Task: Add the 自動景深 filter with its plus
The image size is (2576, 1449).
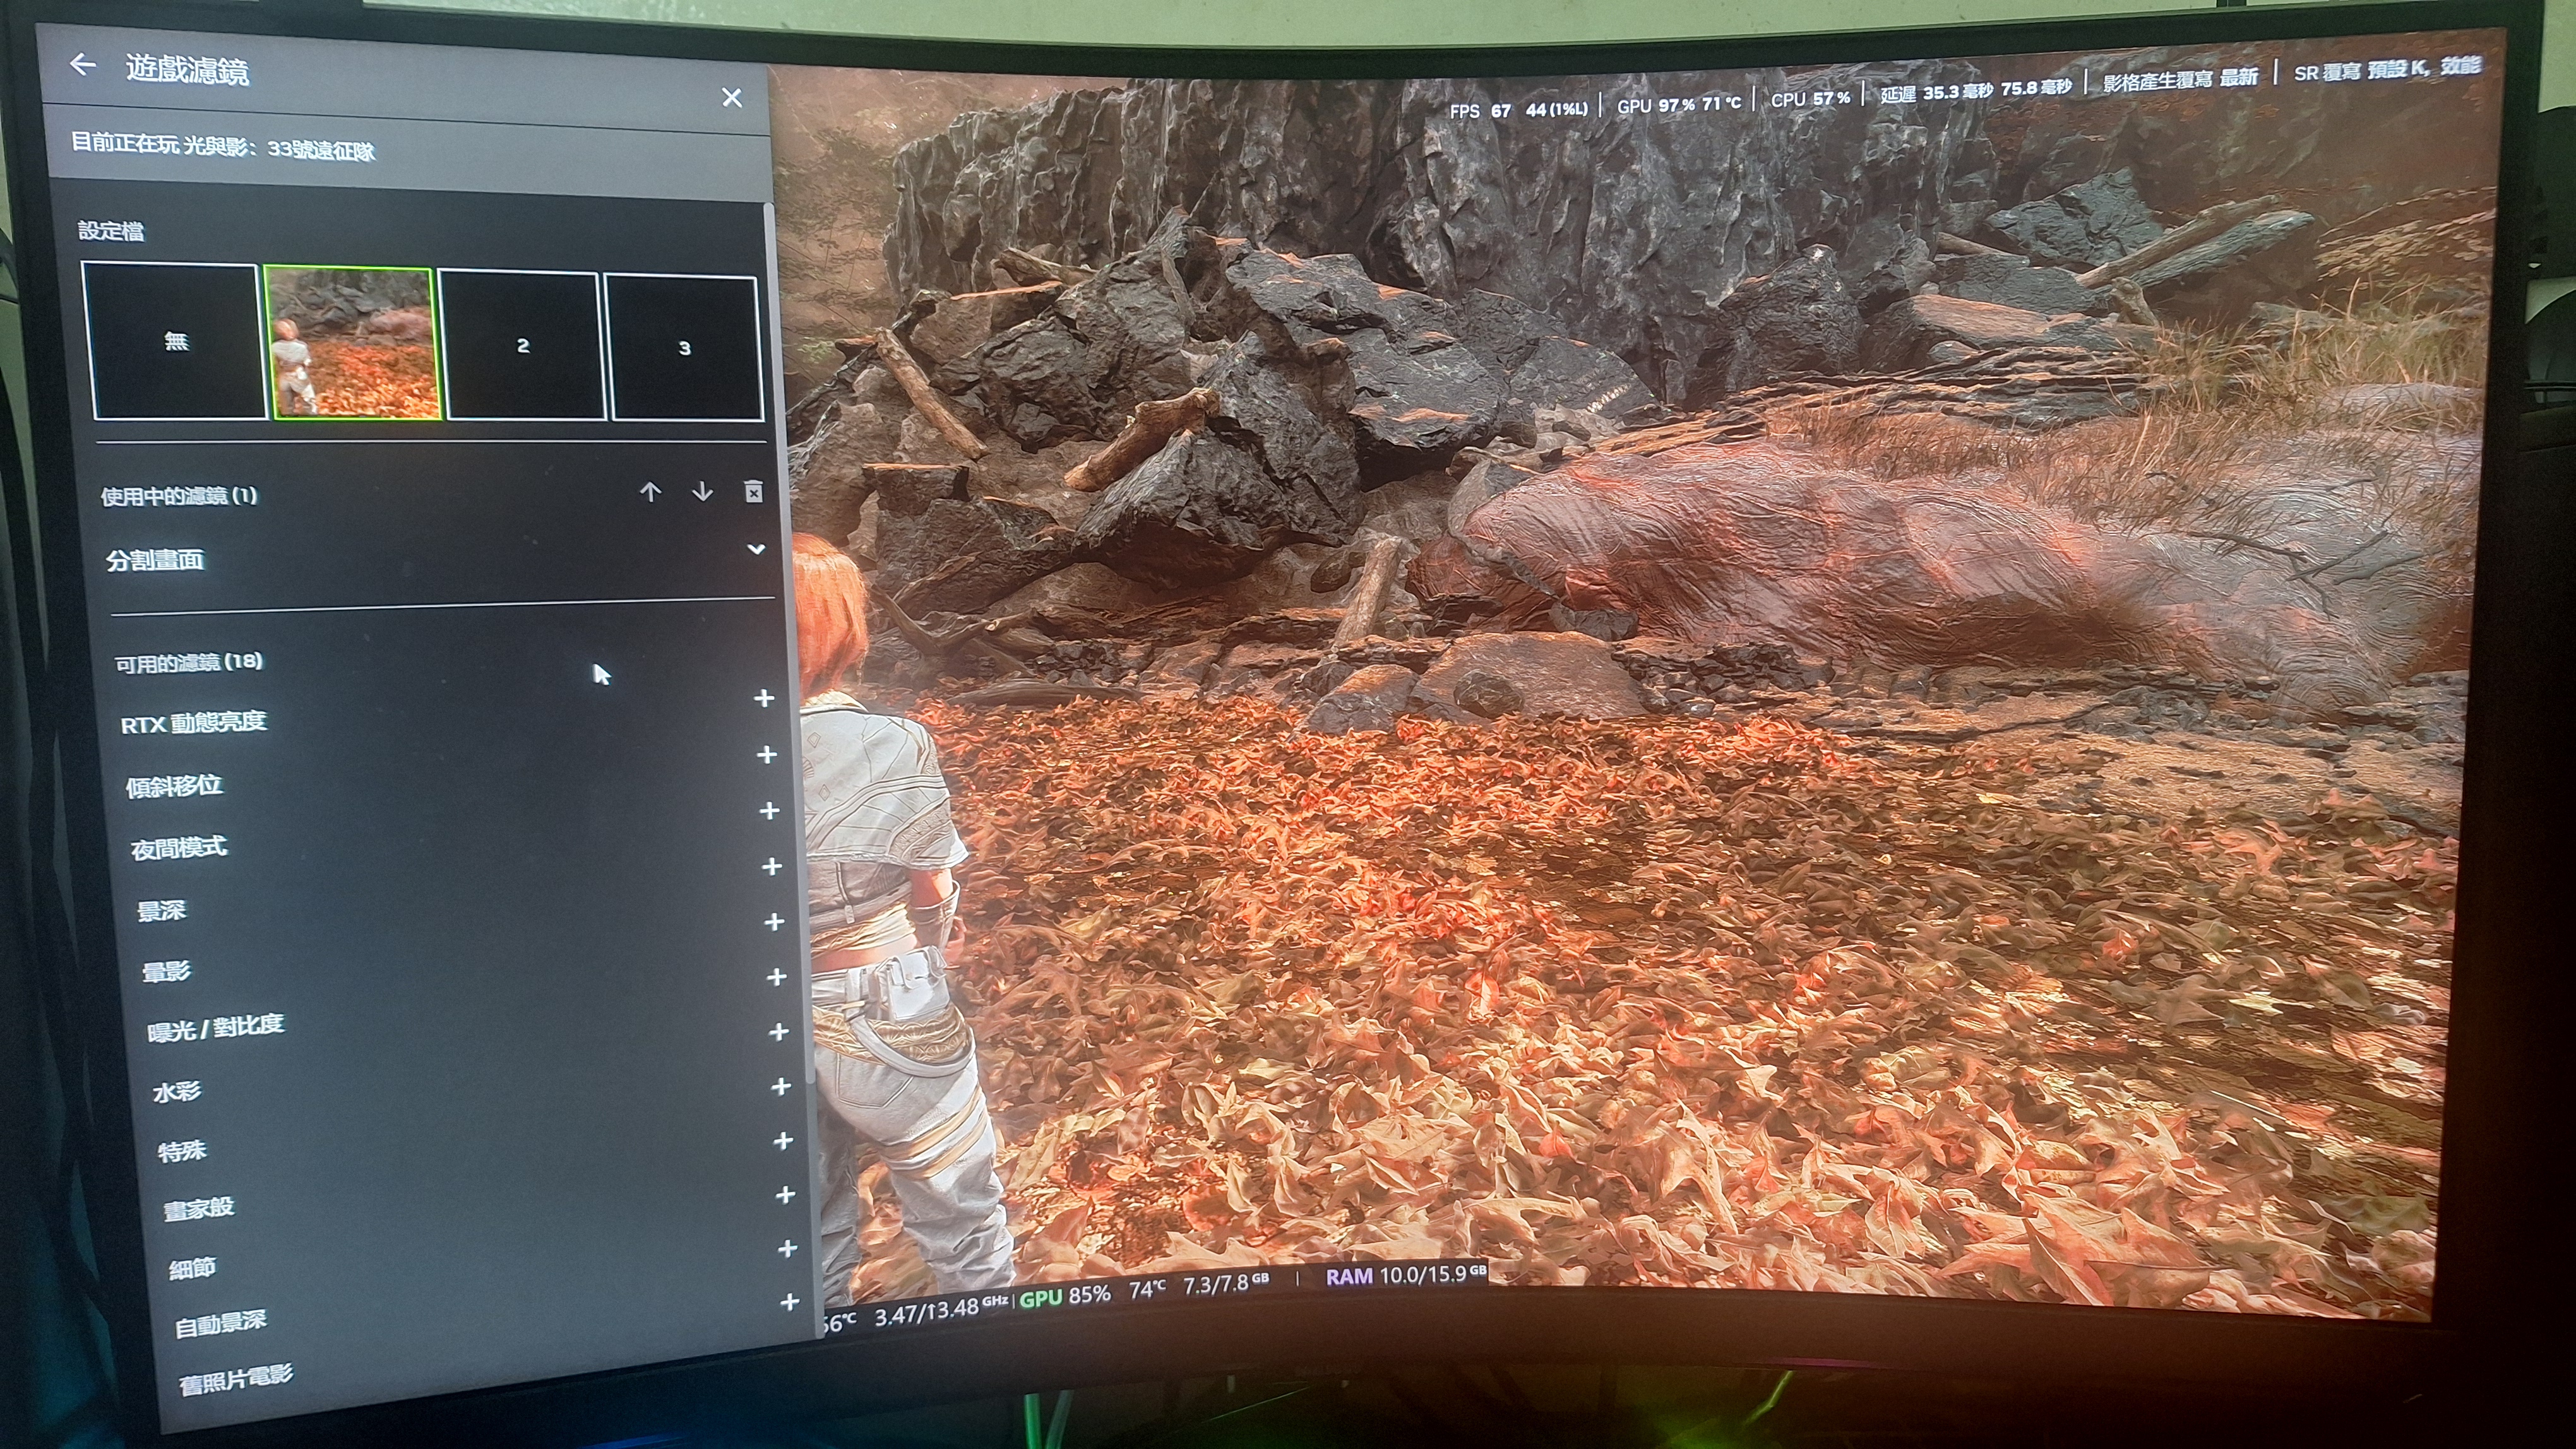Action: [x=788, y=1248]
